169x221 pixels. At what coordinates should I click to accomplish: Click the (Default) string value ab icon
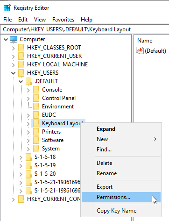(140, 50)
